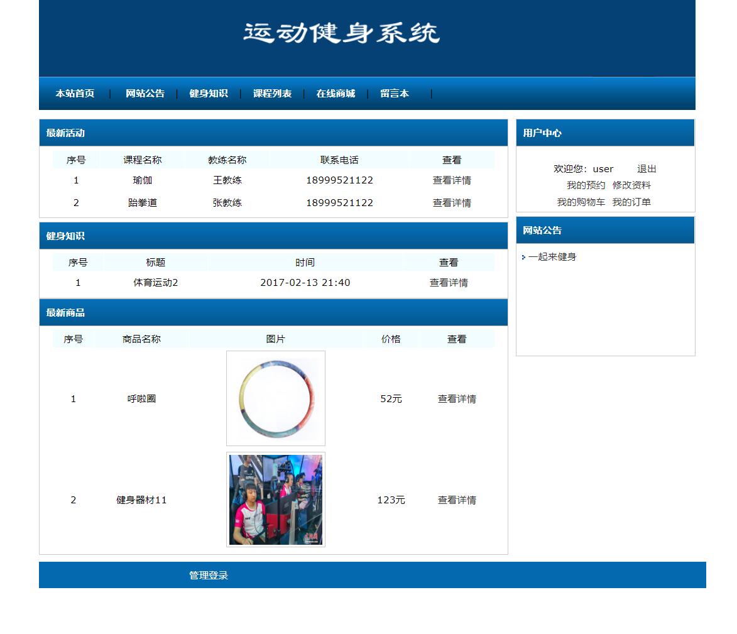This screenshot has width=737, height=634.
Task: View details of the 呼啦圈 product
Action: (x=457, y=398)
